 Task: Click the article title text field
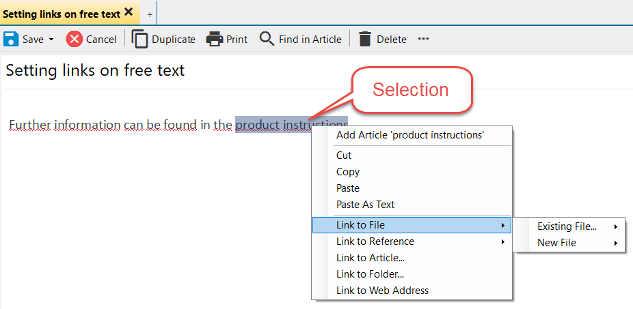click(x=273, y=70)
